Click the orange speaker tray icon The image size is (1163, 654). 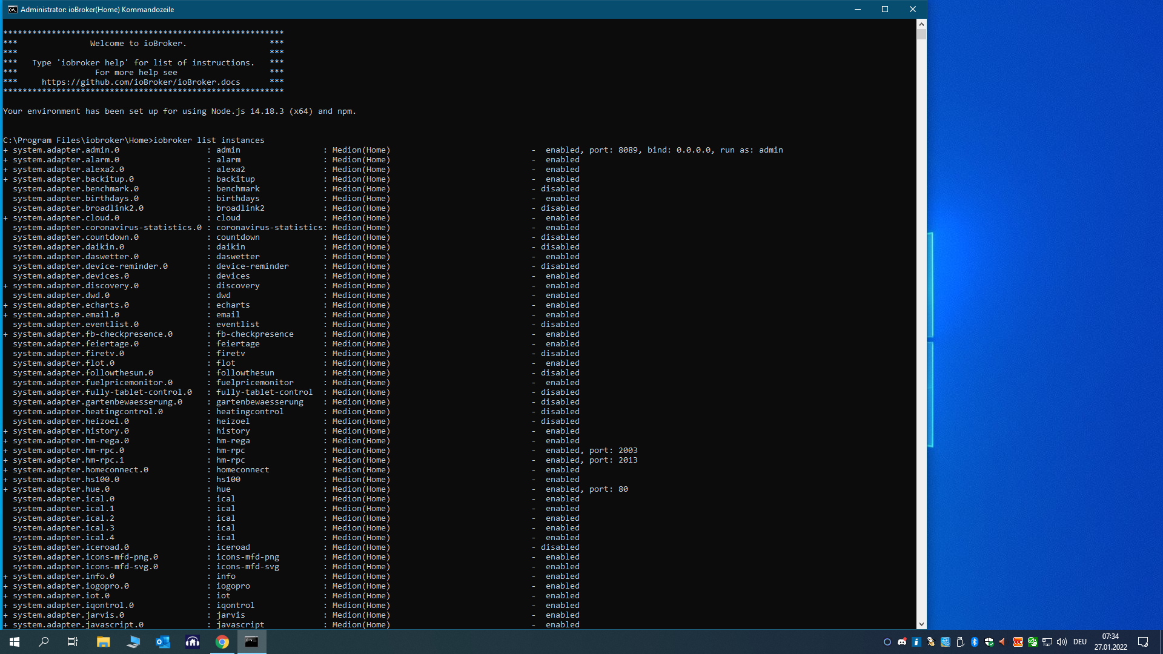pyautogui.click(x=1003, y=642)
